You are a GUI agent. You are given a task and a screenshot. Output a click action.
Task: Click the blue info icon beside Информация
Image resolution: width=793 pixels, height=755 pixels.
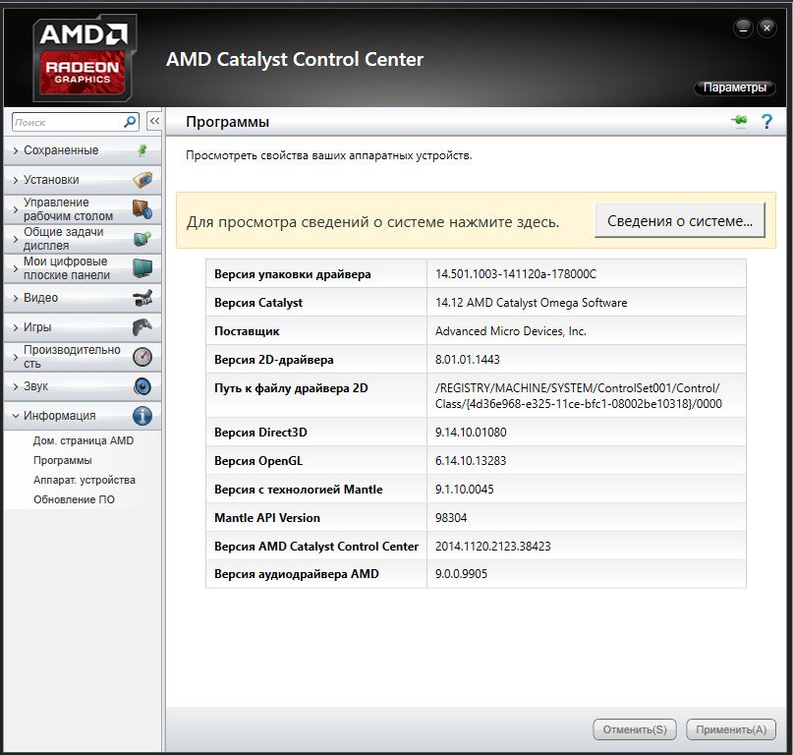pos(142,416)
